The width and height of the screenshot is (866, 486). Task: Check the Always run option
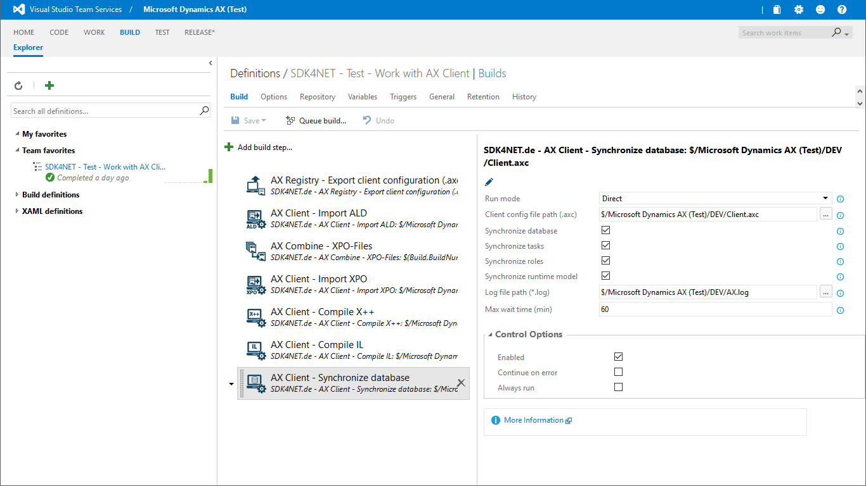coord(618,387)
